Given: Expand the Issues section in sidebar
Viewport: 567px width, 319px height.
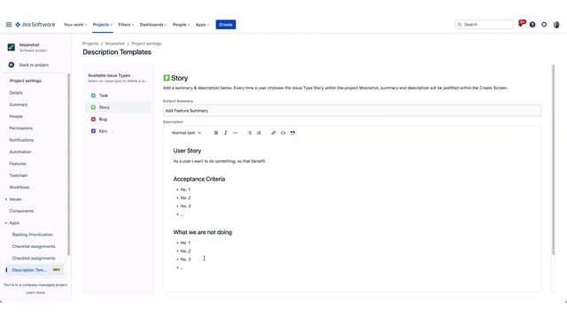Looking at the screenshot, I should [x=6, y=199].
